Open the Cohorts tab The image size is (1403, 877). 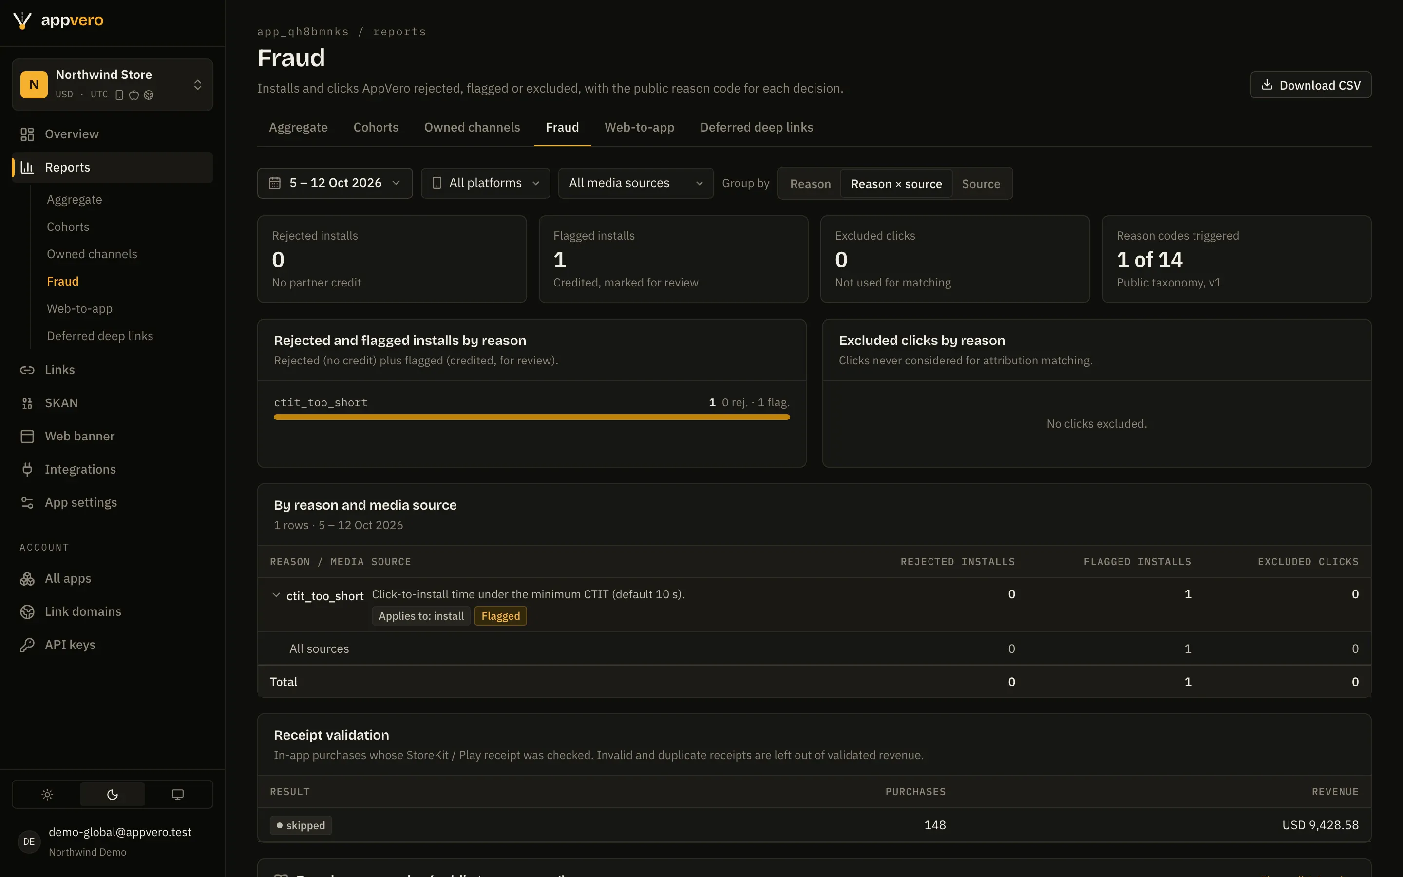coord(376,127)
